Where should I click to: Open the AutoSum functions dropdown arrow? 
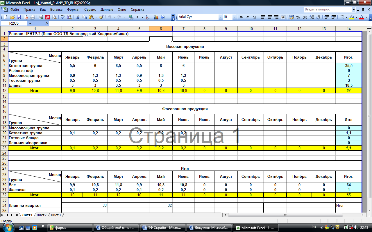142,17
